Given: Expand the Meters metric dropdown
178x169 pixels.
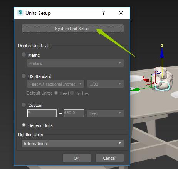Looking at the screenshot, I should pos(76,63).
